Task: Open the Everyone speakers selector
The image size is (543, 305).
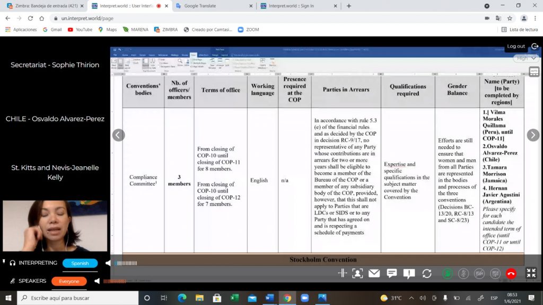Action: click(69, 281)
